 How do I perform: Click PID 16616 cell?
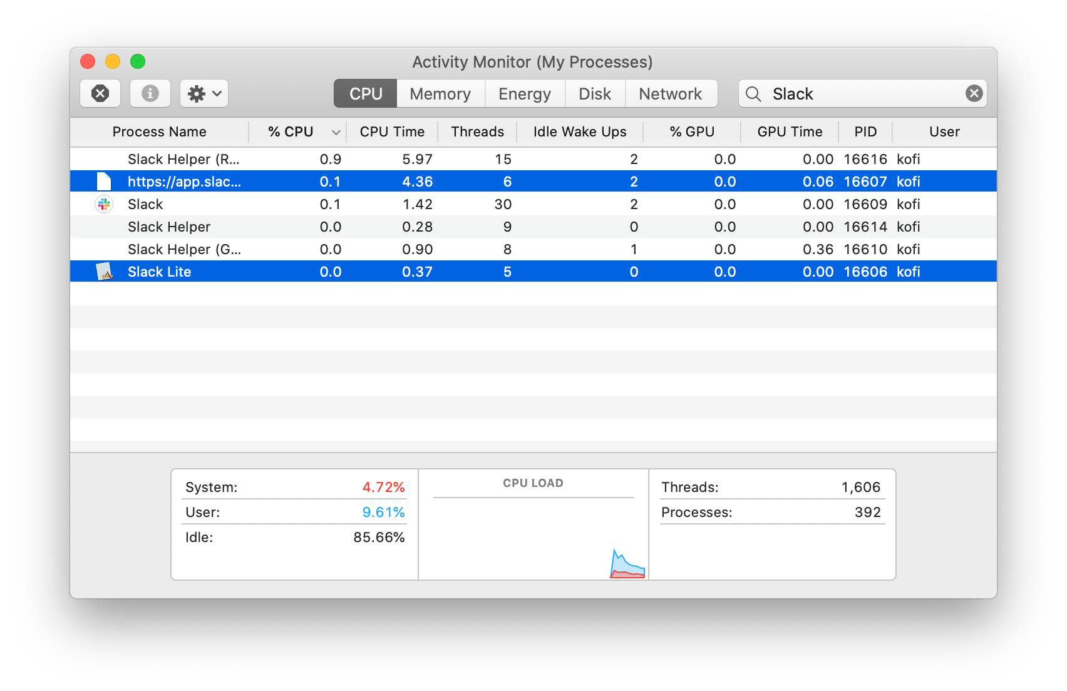coord(865,159)
